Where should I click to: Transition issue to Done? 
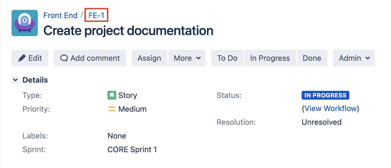[x=312, y=58]
